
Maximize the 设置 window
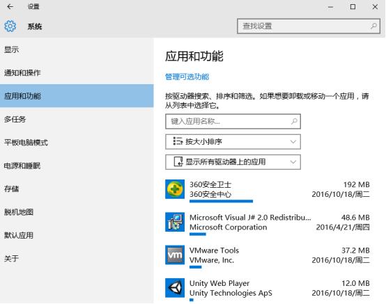click(353, 7)
